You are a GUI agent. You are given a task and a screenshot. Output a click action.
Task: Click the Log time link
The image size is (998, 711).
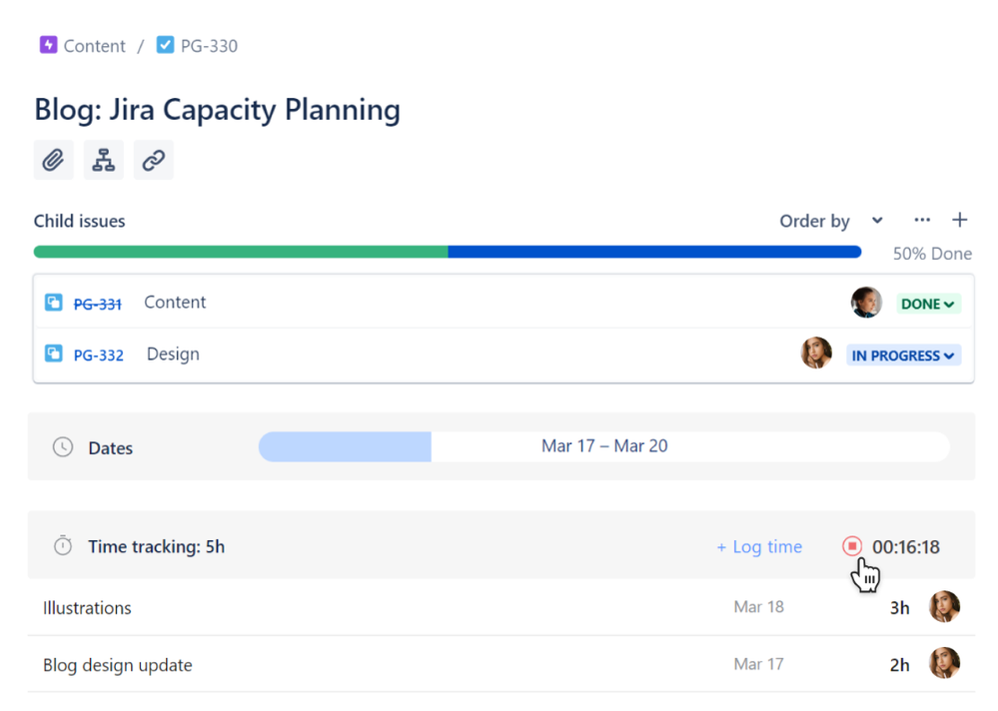coord(759,547)
